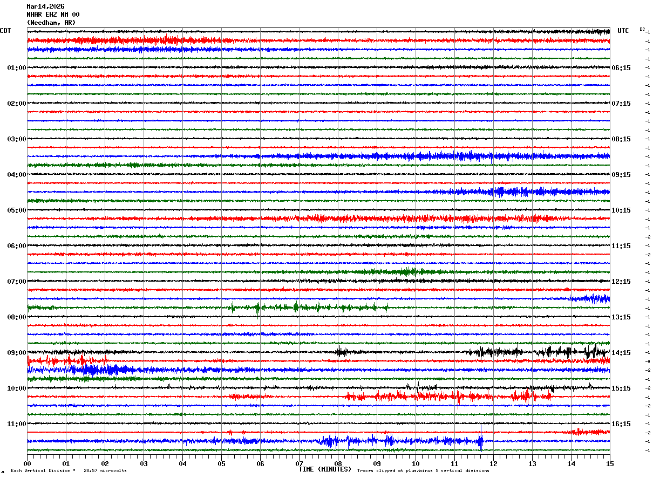Click the "Each Vertical Division = 28.57 microvolts" note
This screenshot has height=478, width=653.
(69, 471)
